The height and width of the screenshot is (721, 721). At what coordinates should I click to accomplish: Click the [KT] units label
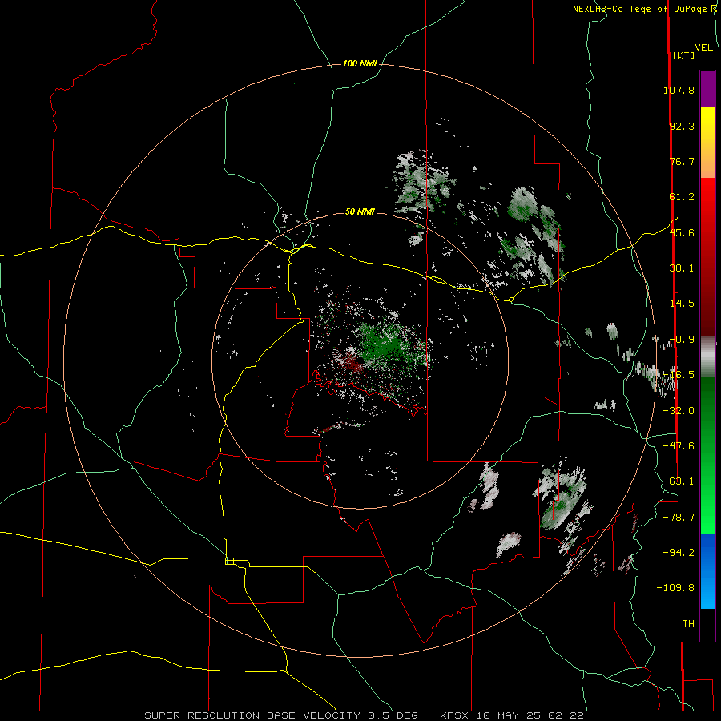tap(684, 55)
